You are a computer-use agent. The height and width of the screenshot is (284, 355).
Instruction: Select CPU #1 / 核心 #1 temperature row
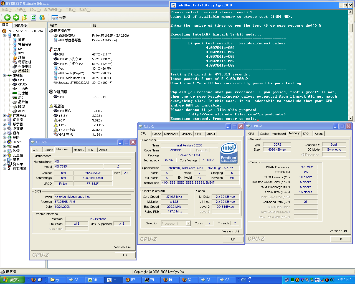(x=83, y=59)
